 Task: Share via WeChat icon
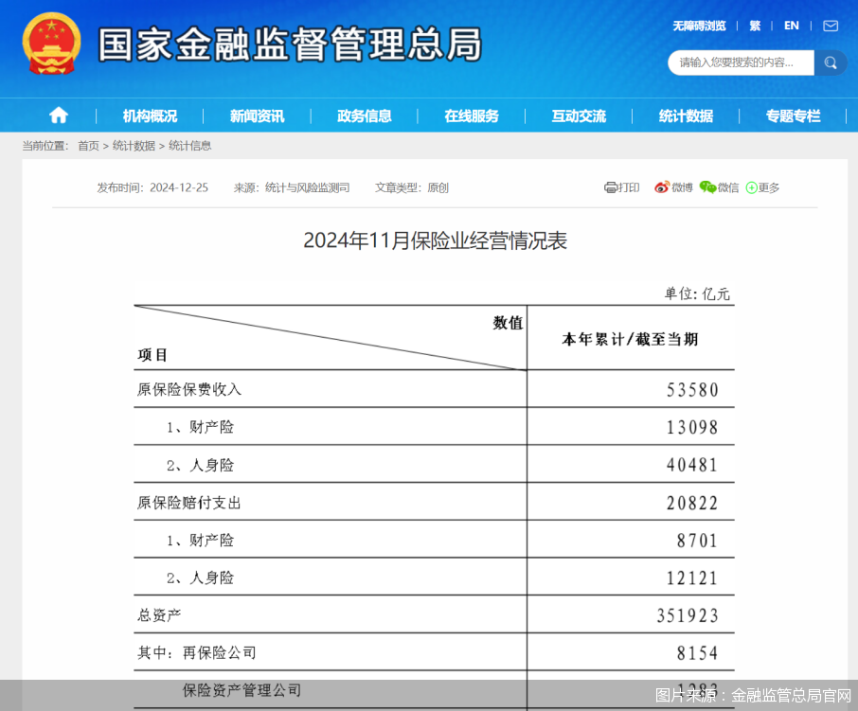coord(707,187)
